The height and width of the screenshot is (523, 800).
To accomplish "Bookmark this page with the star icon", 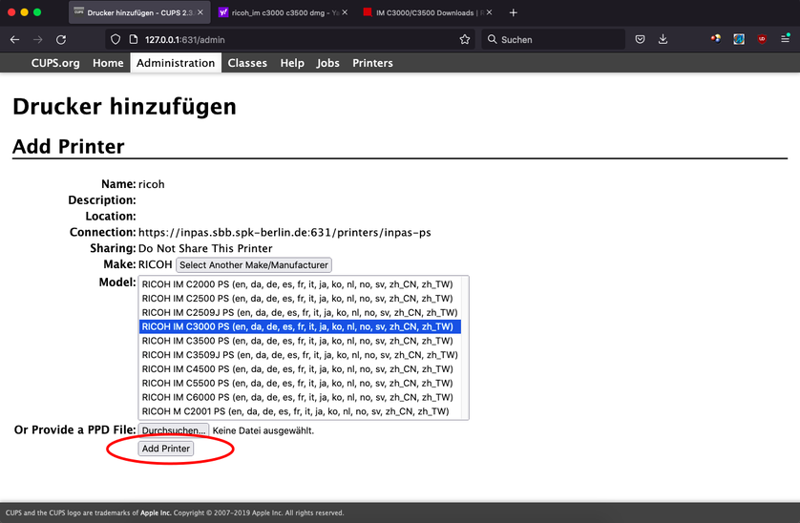I will tap(464, 39).
